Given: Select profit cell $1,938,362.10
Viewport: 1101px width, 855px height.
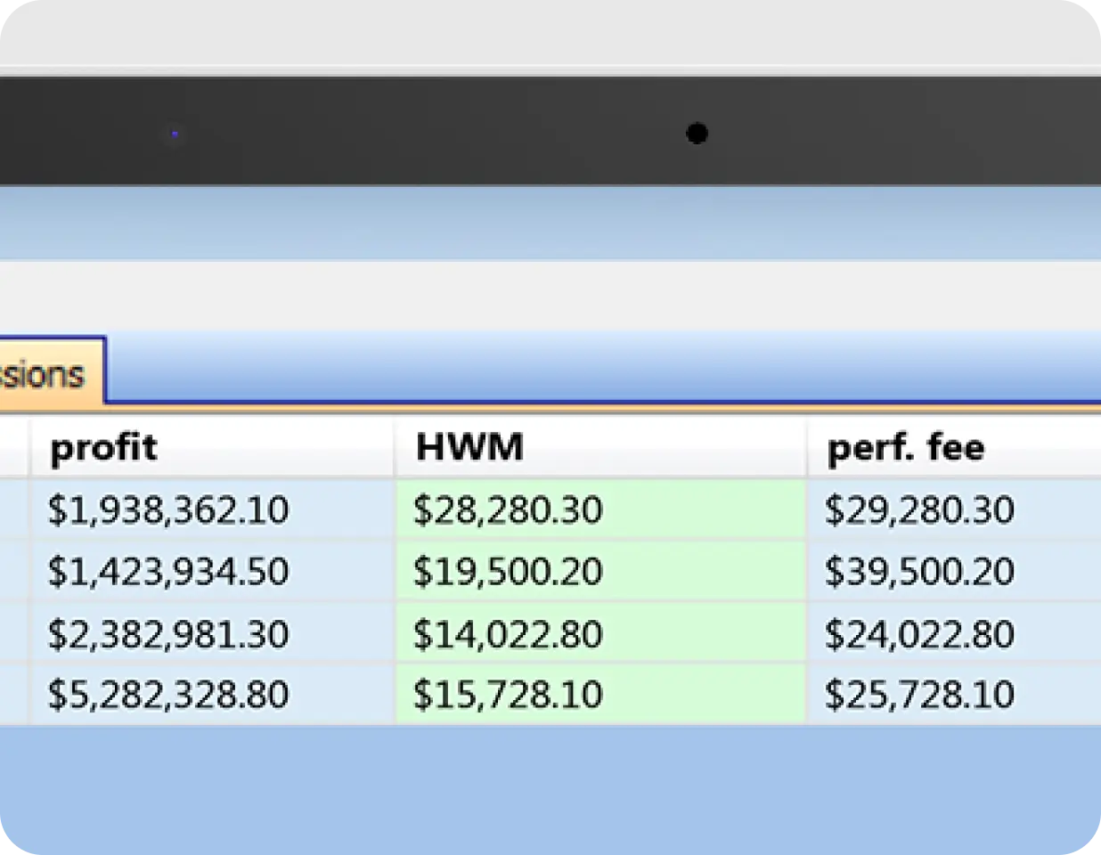Looking at the screenshot, I should 168,510.
